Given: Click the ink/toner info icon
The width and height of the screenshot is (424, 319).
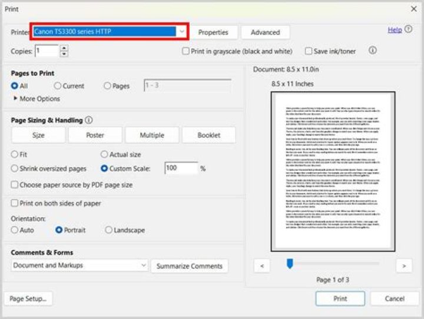Looking at the screenshot, I should click(x=372, y=51).
